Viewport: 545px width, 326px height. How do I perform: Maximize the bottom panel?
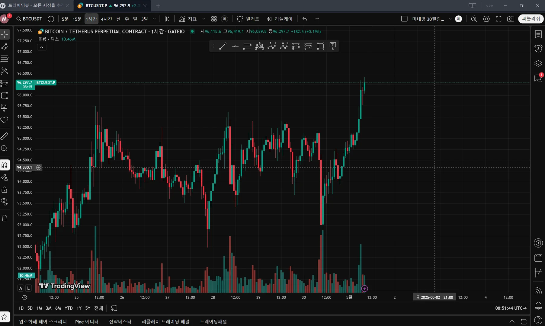tap(524, 321)
